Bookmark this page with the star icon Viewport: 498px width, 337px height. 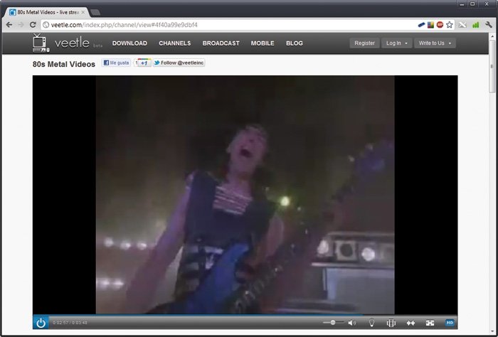[x=449, y=25]
